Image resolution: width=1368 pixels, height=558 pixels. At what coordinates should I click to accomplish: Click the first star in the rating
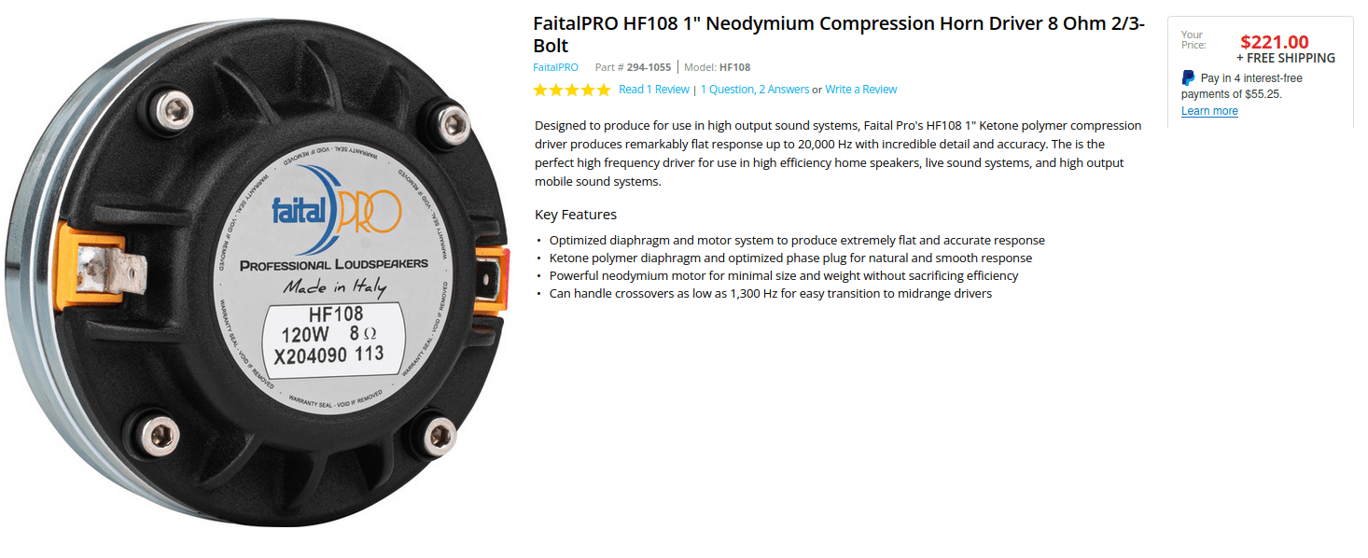click(540, 90)
